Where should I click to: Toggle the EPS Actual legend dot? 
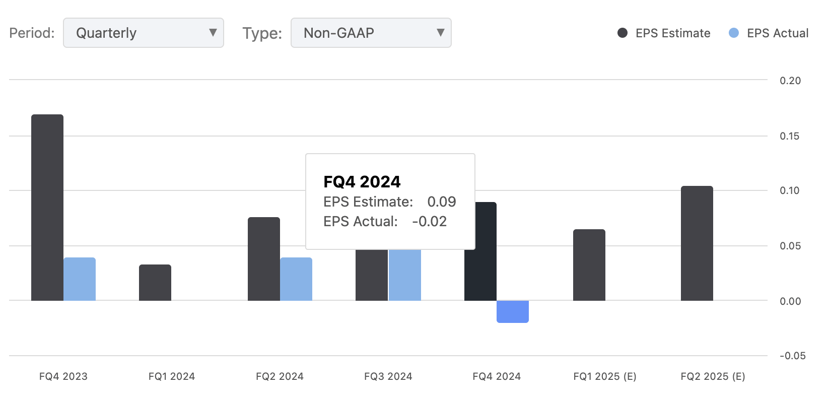pyautogui.click(x=734, y=33)
